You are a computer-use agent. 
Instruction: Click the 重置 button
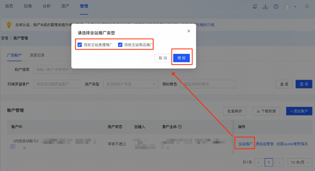tap(284, 84)
